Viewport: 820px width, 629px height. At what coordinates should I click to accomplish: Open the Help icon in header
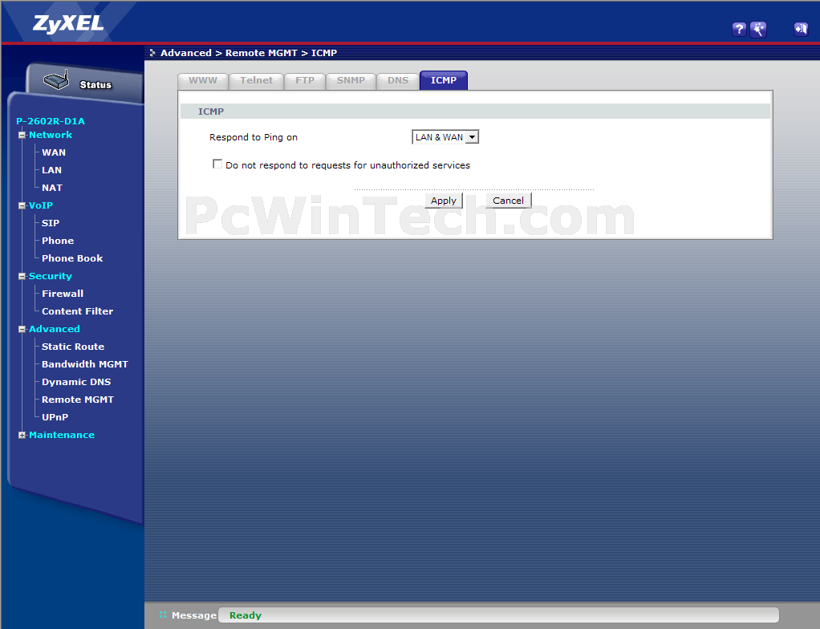tap(738, 29)
